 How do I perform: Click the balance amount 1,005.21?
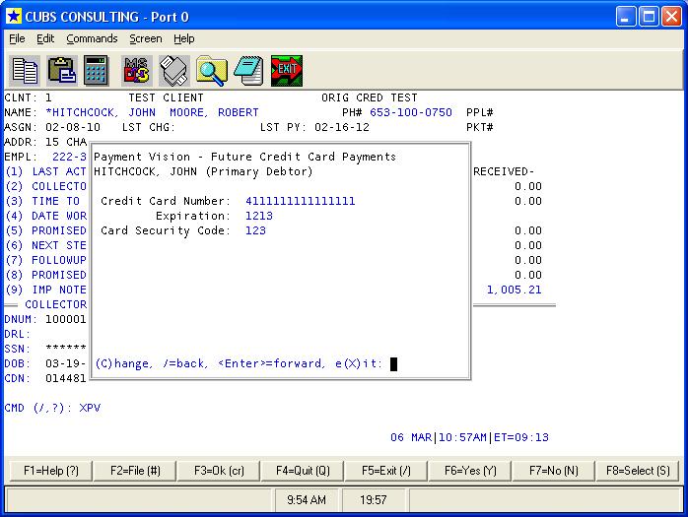(514, 290)
